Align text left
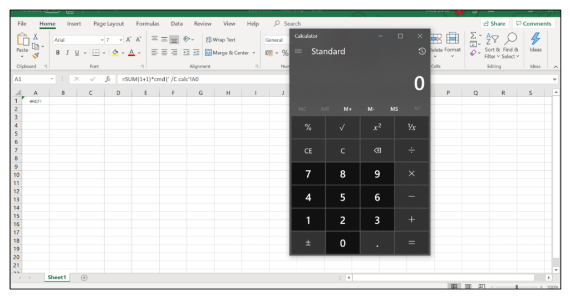 155,53
